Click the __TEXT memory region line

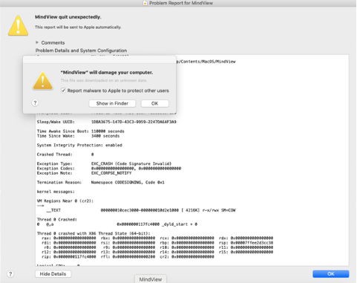tap(141, 210)
